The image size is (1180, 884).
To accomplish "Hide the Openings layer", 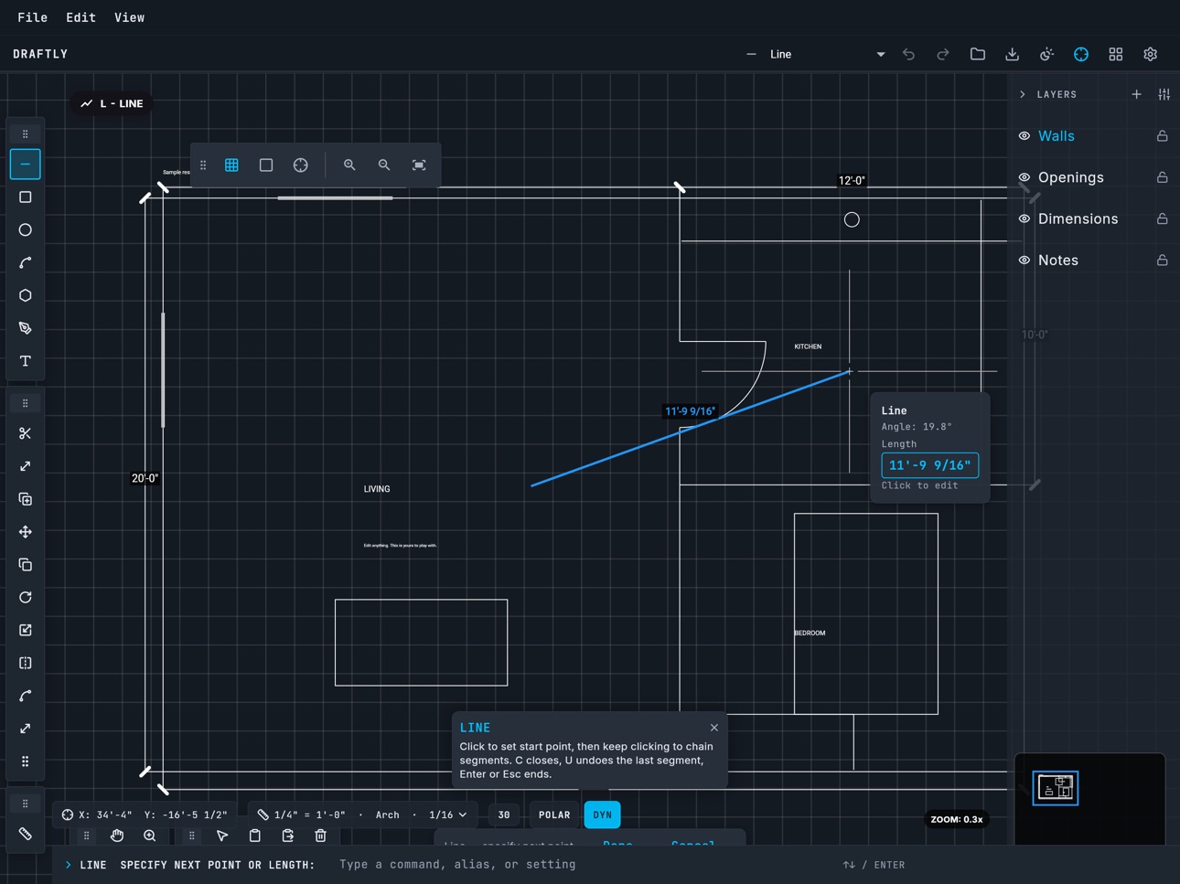I will pyautogui.click(x=1024, y=177).
